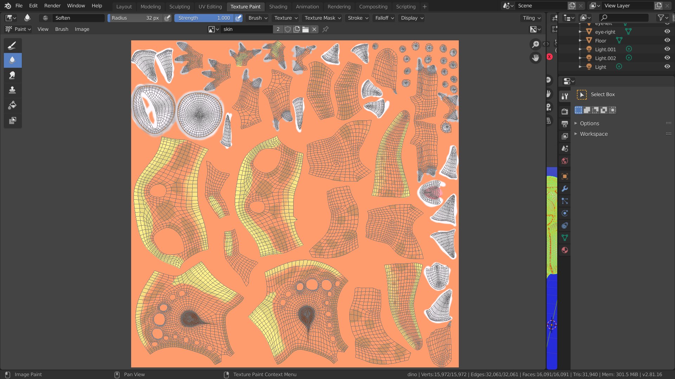675x379 pixels.
Task: Pin the skin image with pin icon
Action: pos(326,29)
